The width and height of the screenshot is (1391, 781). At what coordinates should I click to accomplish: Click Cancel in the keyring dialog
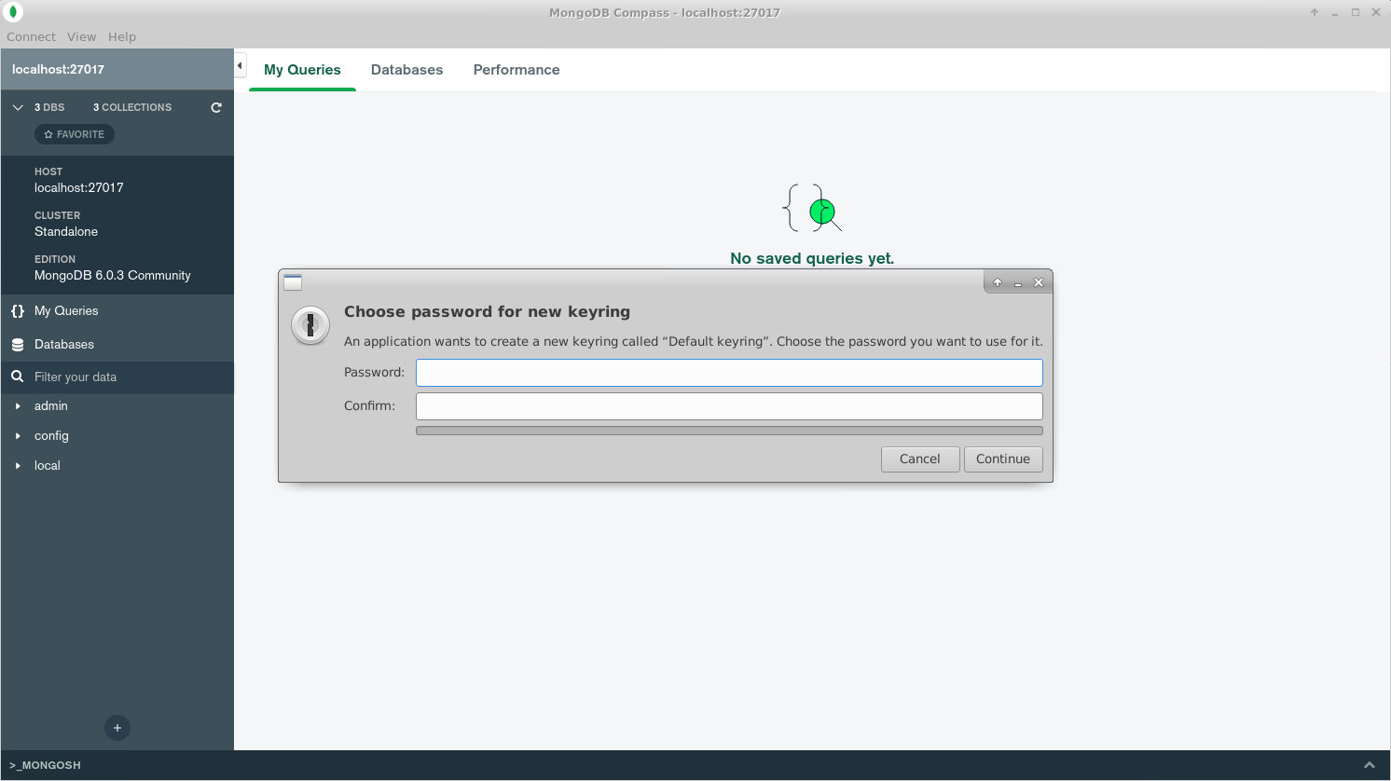click(920, 459)
